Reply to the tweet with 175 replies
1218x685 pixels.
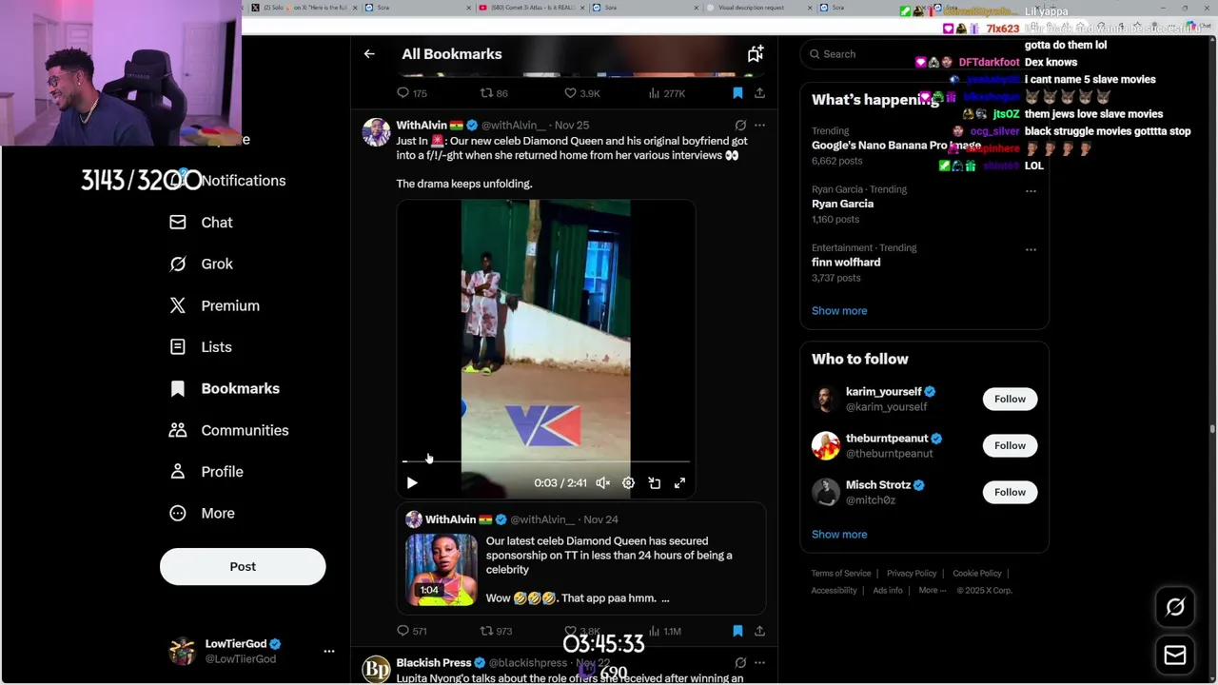pos(411,93)
